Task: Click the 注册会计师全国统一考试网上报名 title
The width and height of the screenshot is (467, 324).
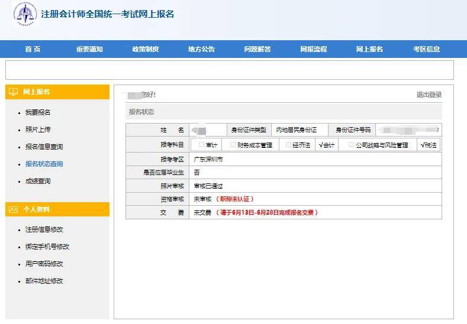Action: click(x=108, y=14)
